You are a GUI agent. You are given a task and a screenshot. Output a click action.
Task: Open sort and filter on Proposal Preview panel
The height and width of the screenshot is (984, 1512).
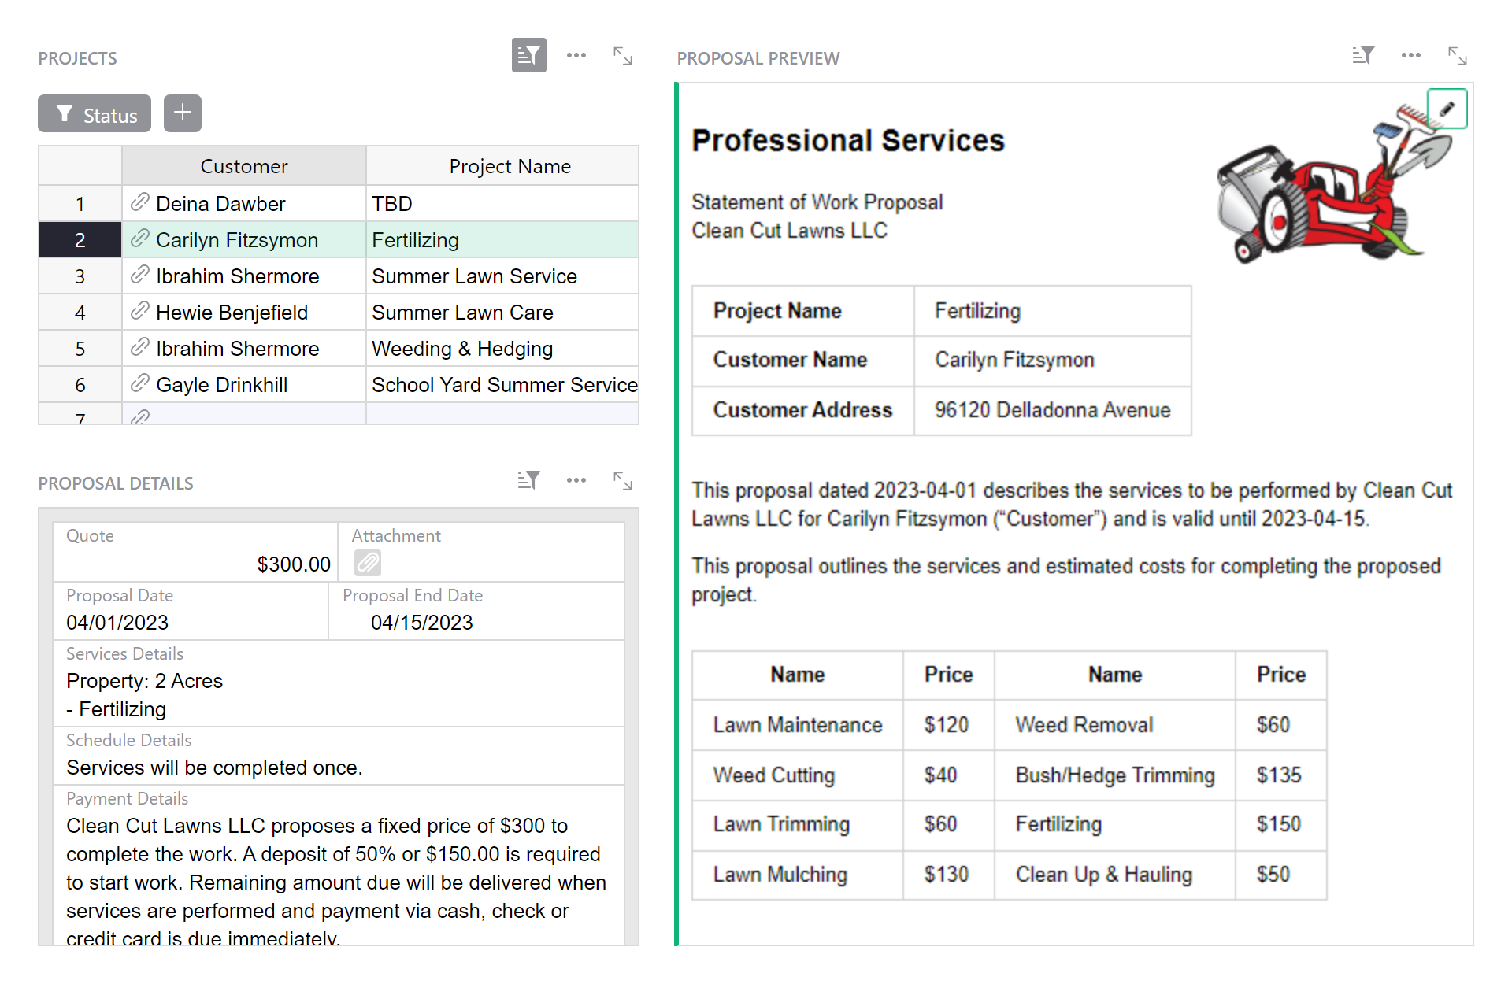pyautogui.click(x=1363, y=55)
